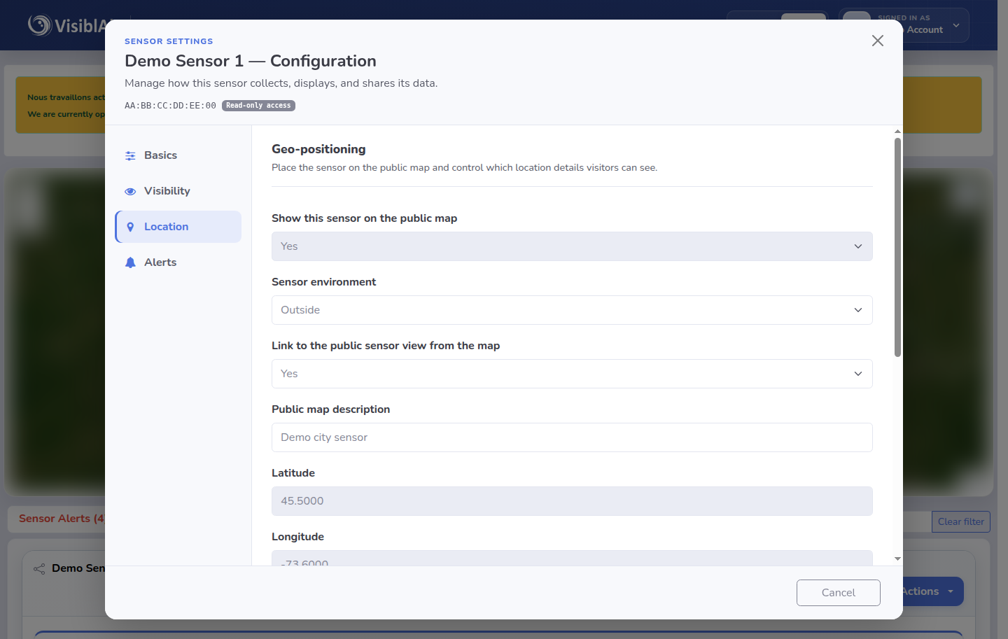Screen dimensions: 1008x639
Task: Click the dialog scrollbar thumb
Action: (x=897, y=247)
